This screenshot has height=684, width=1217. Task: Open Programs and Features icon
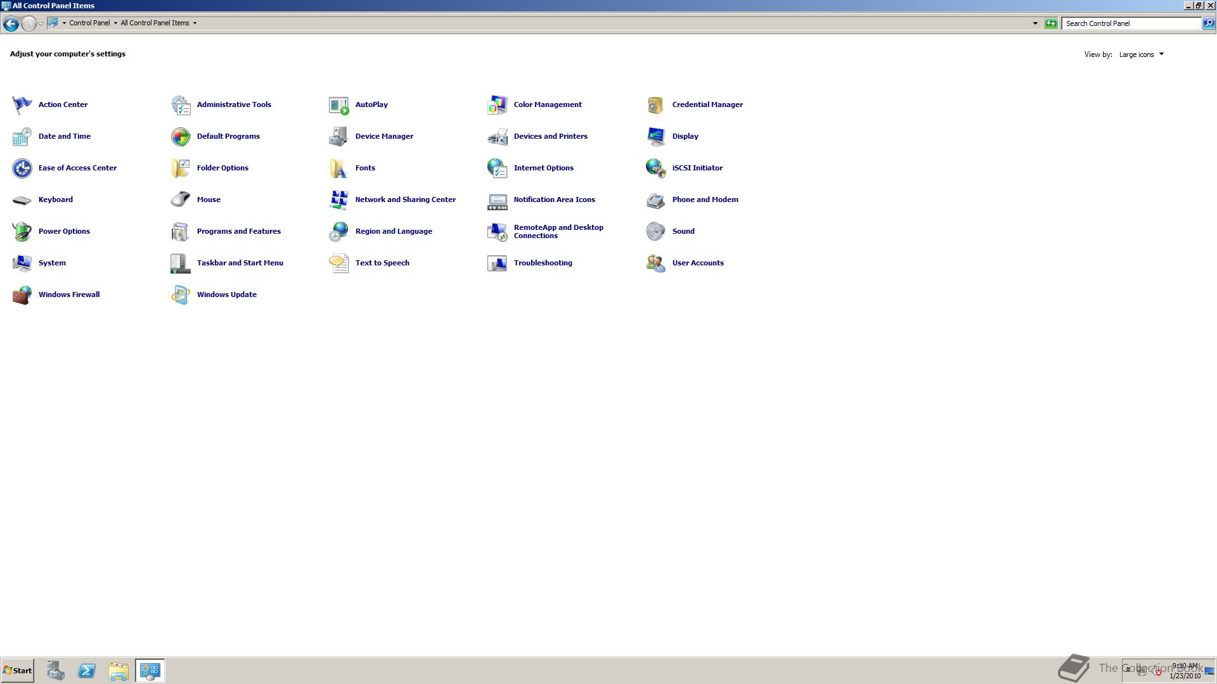click(x=181, y=232)
